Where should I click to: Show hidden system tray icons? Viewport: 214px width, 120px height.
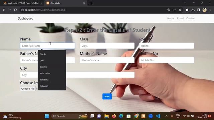[167, 116]
